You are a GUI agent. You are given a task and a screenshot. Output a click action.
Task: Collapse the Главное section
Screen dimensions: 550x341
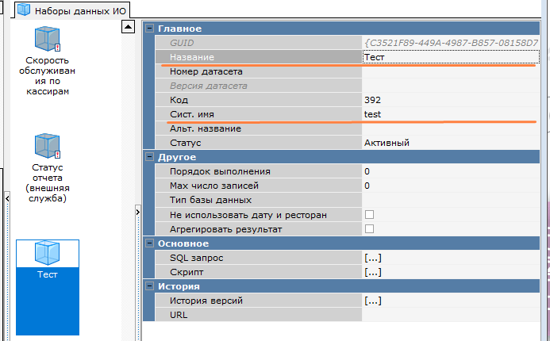coord(148,29)
